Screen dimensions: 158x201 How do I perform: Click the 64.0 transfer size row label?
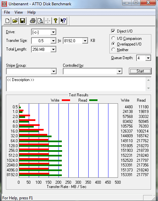(14, 141)
